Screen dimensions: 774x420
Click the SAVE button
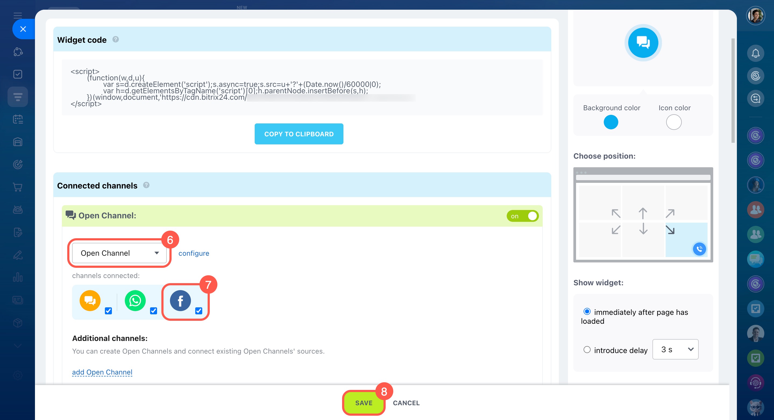[x=364, y=403]
